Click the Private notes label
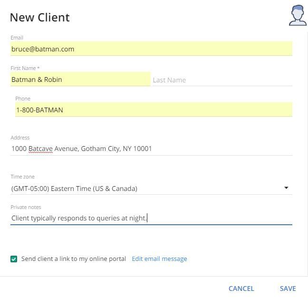Viewport: 308px width, 299px height. point(26,207)
